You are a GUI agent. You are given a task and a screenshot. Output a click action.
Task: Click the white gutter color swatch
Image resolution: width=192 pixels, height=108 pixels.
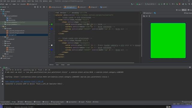(x=52, y=45)
